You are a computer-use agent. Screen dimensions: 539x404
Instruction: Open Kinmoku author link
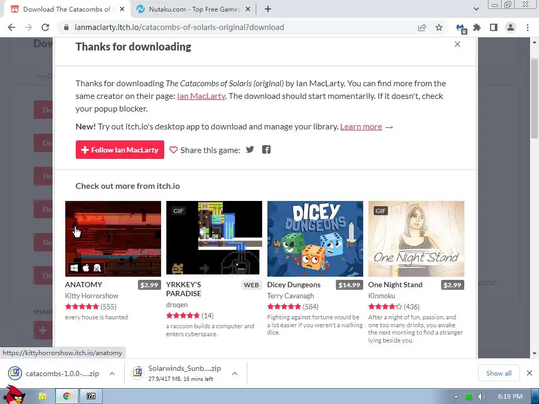(x=382, y=296)
